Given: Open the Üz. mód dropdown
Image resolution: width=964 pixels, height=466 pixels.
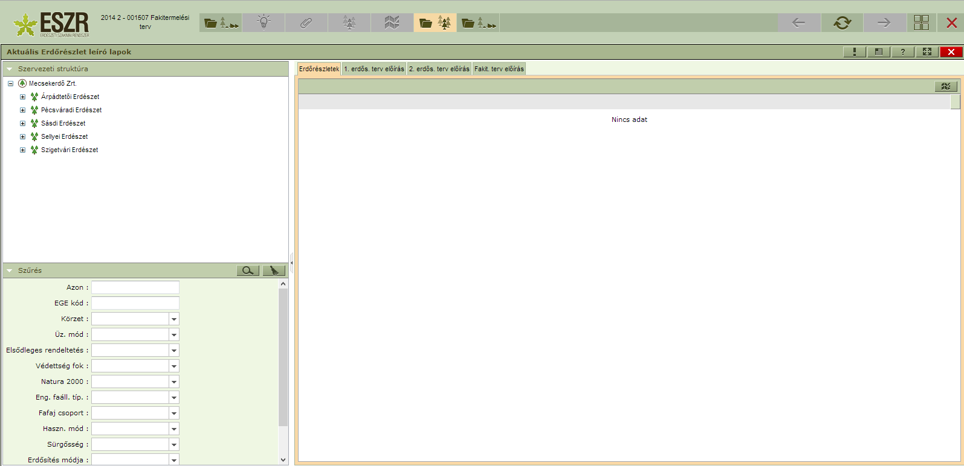Looking at the screenshot, I should [x=174, y=334].
